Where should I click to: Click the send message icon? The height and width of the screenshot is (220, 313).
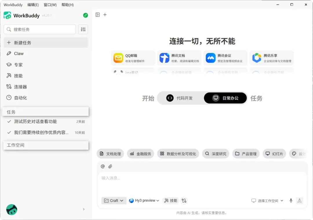click(x=300, y=201)
